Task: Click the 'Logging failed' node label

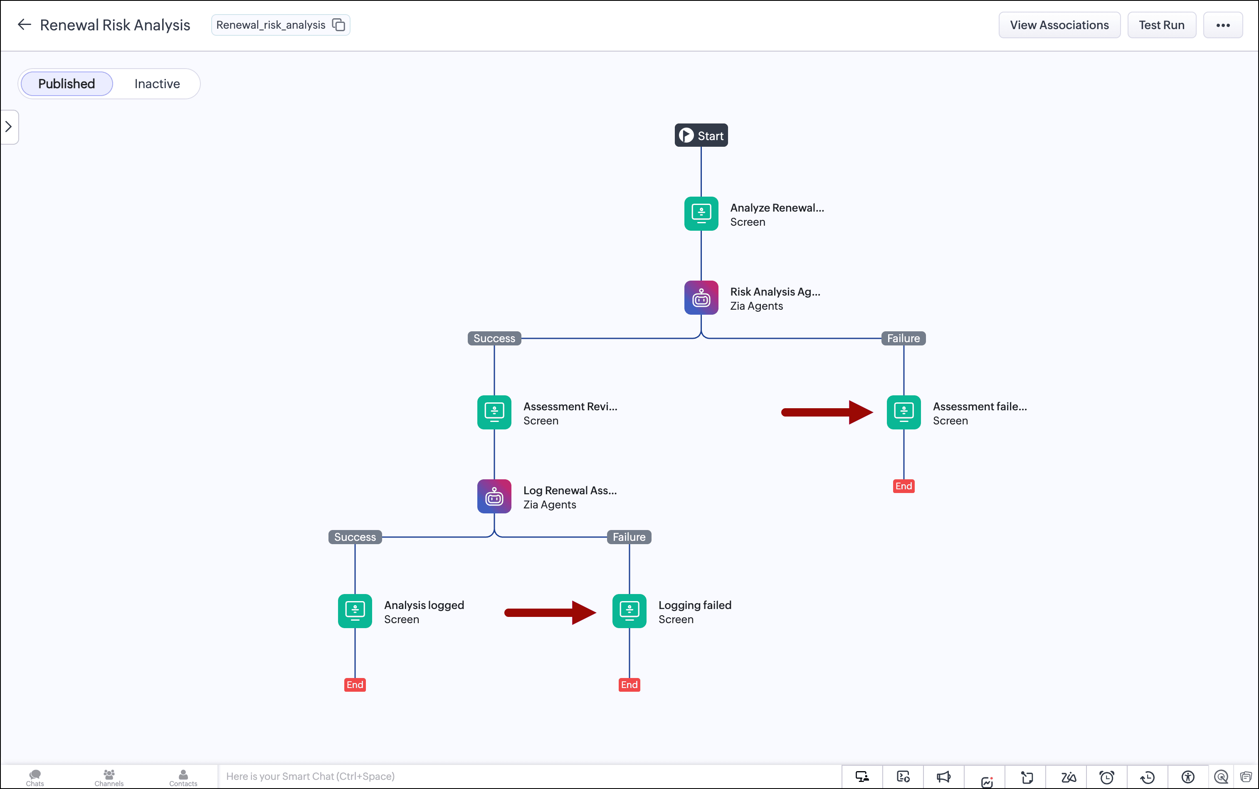Action: pyautogui.click(x=695, y=605)
